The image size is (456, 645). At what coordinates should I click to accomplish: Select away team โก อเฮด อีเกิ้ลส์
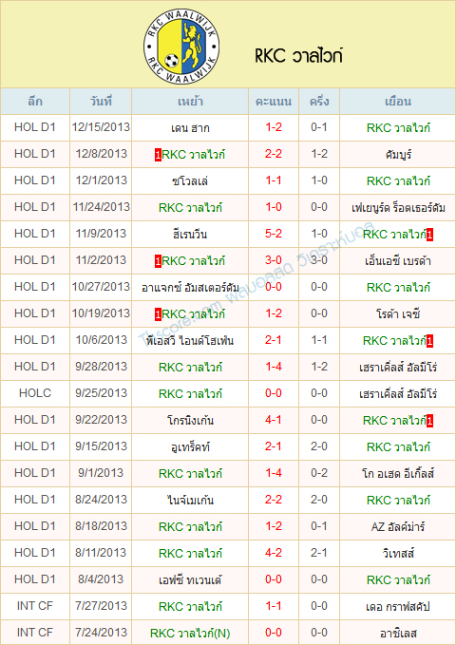click(x=398, y=474)
